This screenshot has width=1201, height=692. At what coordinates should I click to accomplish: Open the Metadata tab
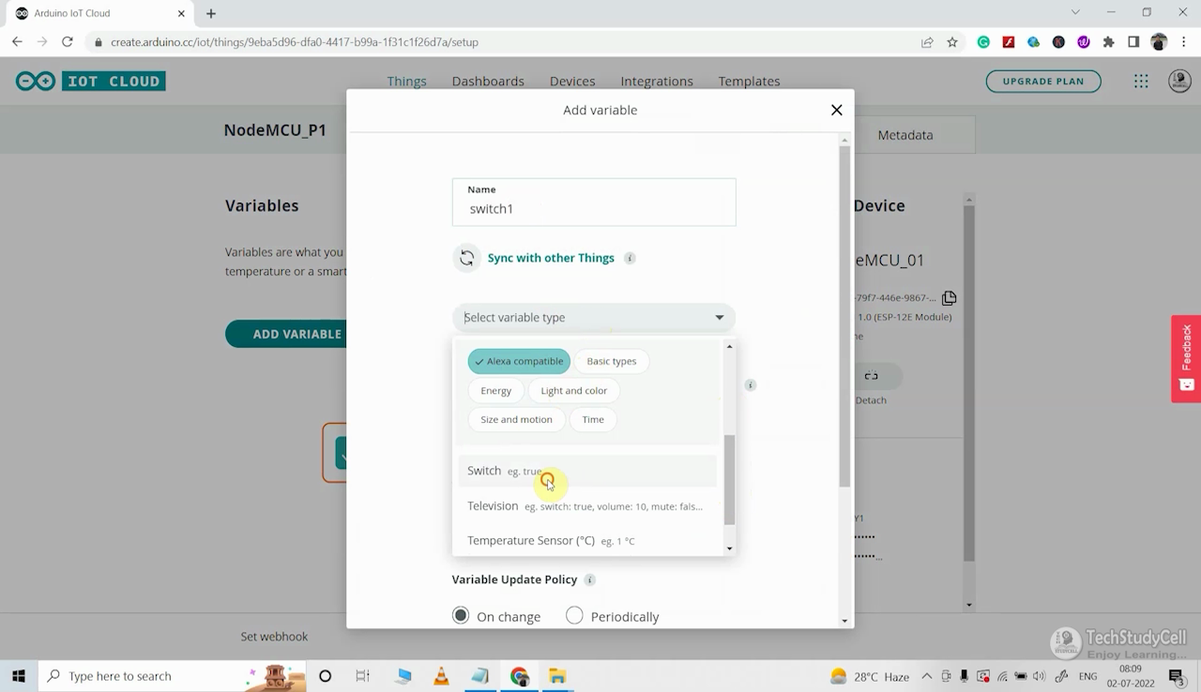(x=904, y=134)
